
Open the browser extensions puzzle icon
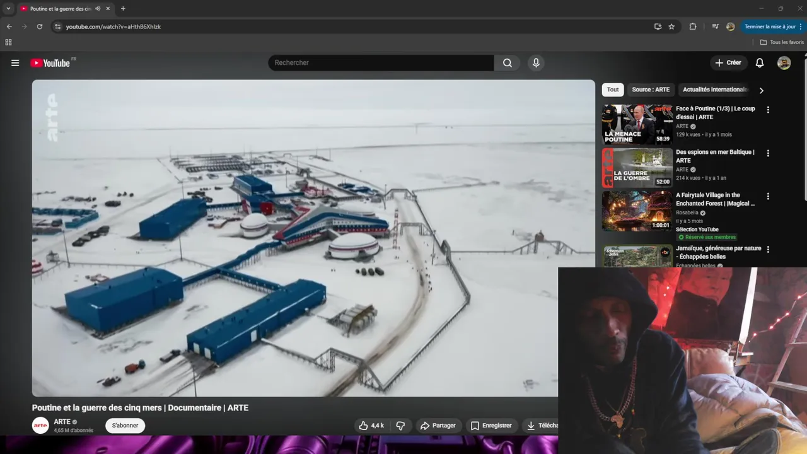pyautogui.click(x=693, y=26)
